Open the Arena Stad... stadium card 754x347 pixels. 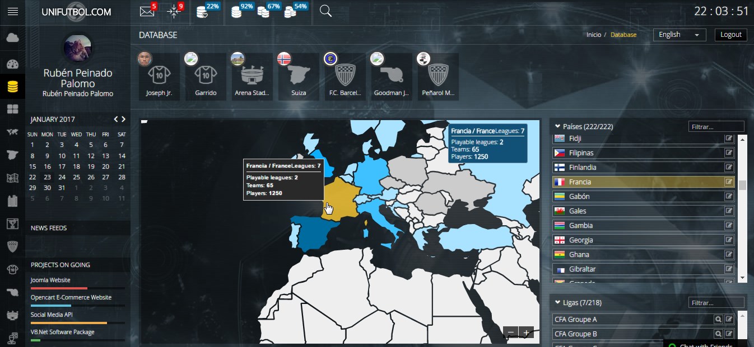coord(252,77)
